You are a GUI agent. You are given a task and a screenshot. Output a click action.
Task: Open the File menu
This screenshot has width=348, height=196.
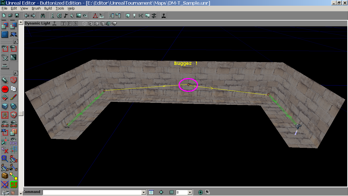4,8
